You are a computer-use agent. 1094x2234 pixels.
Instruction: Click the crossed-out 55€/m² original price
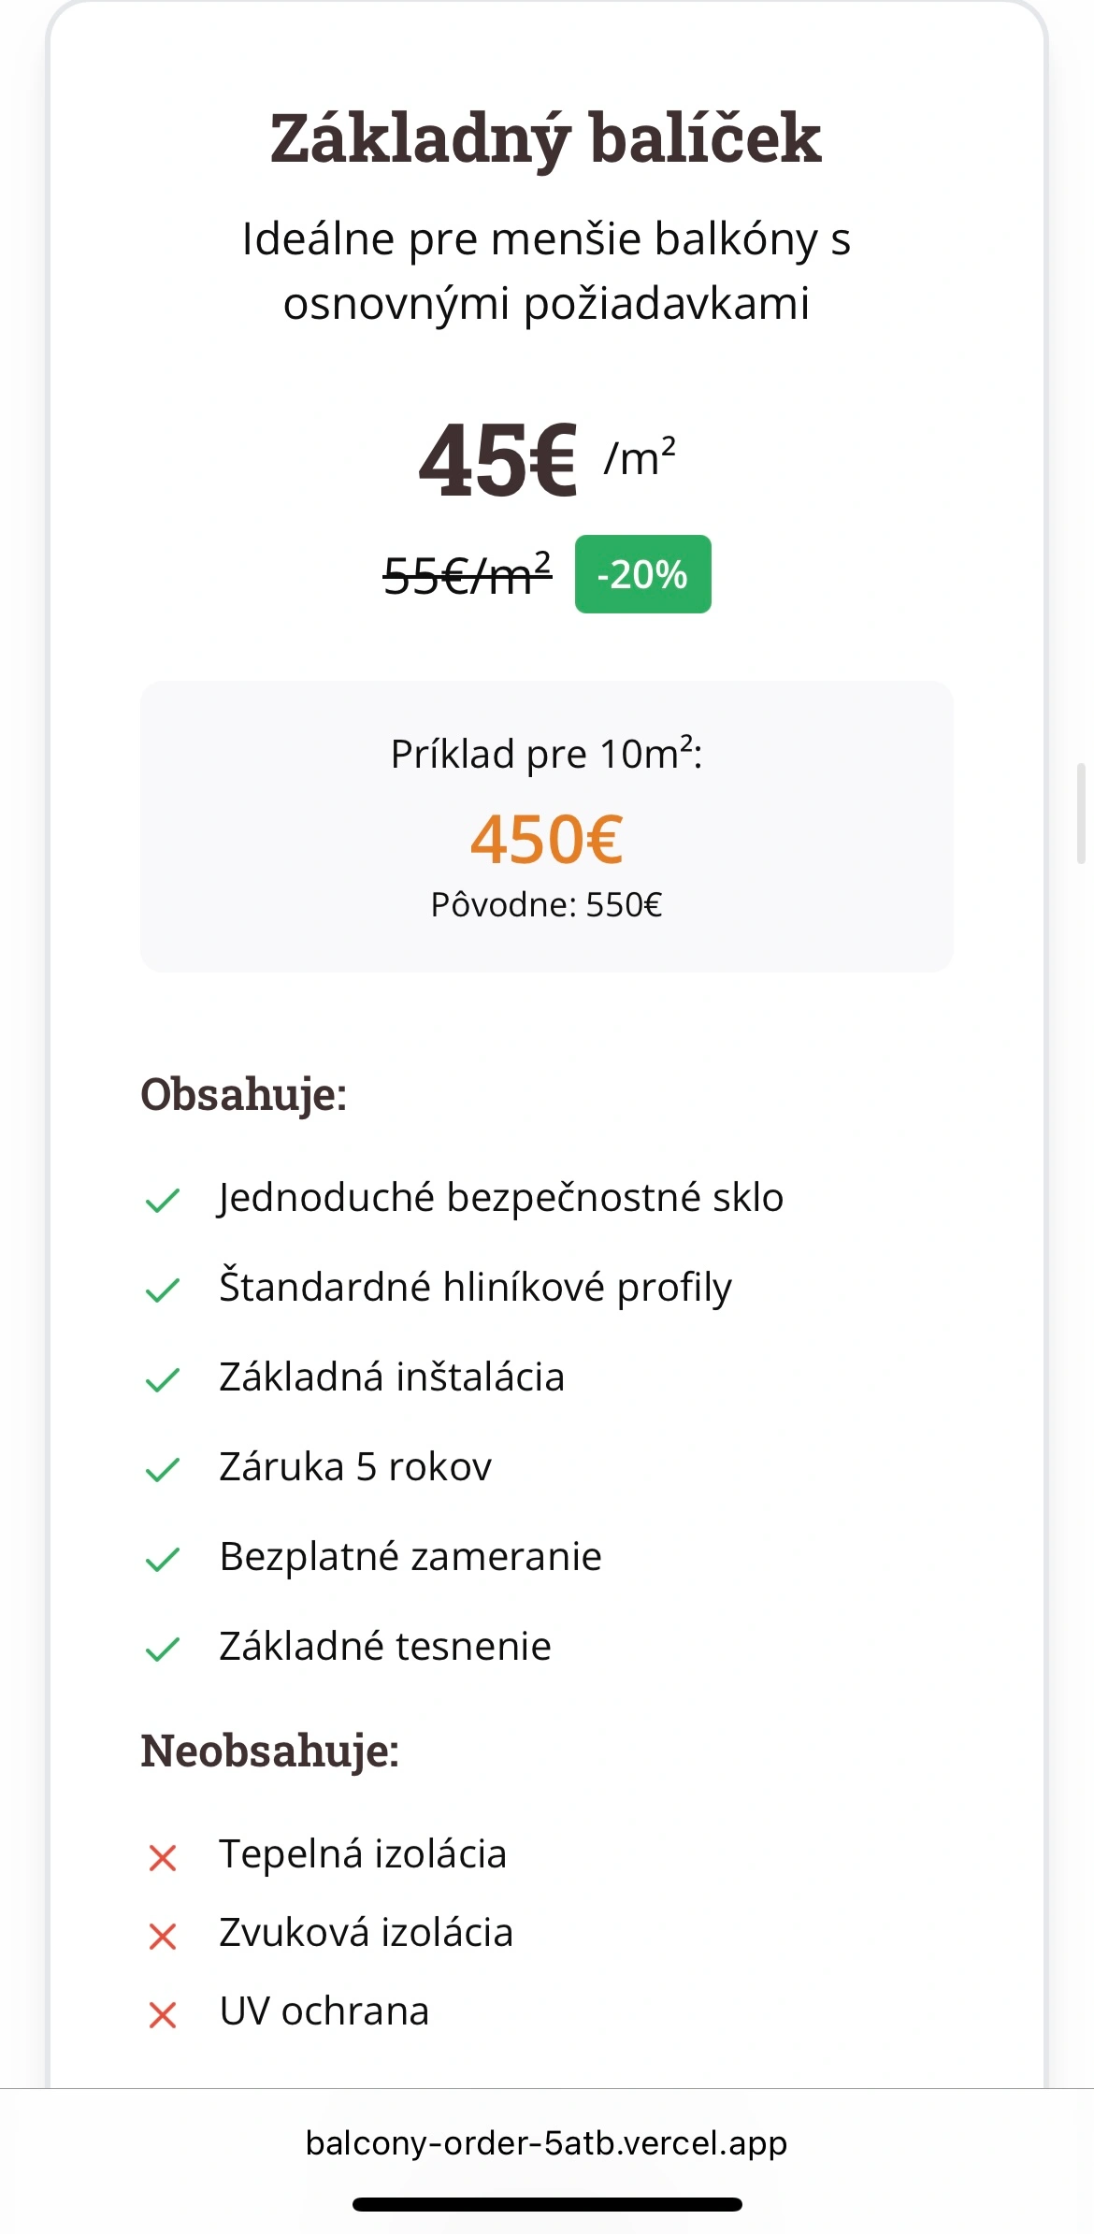tap(468, 574)
